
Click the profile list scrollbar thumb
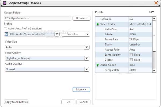(x=154, y=36)
